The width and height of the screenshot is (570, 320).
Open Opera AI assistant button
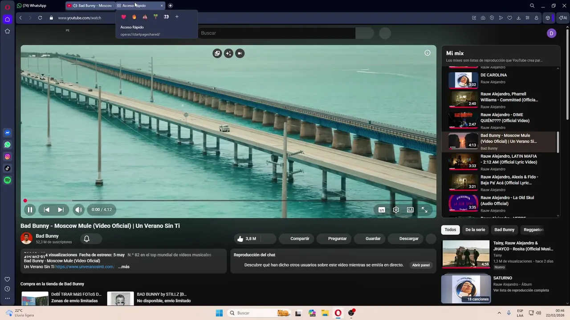point(563,18)
